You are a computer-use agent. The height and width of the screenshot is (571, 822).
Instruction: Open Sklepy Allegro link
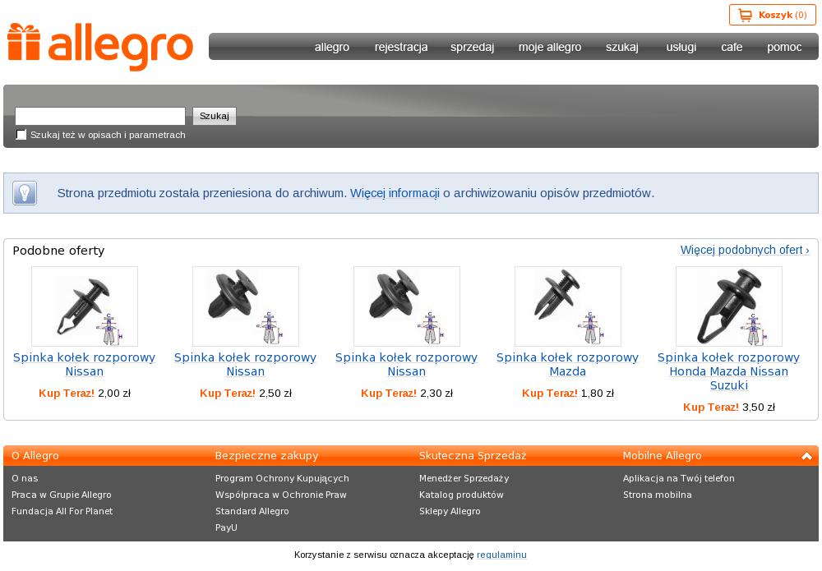450,511
